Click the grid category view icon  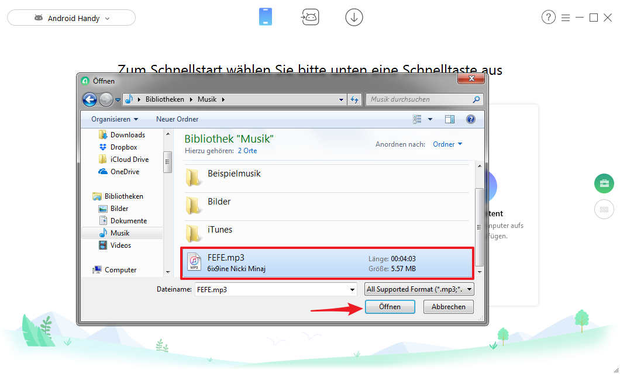click(x=604, y=210)
